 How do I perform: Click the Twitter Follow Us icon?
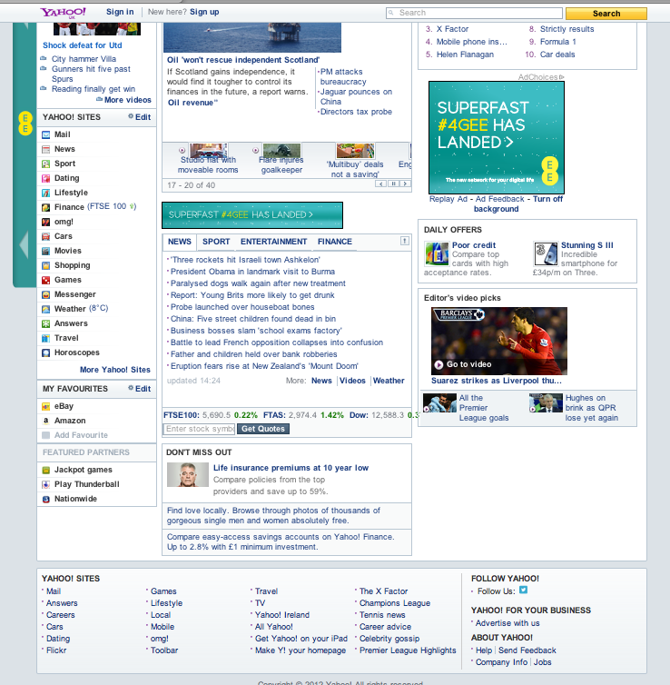[523, 591]
